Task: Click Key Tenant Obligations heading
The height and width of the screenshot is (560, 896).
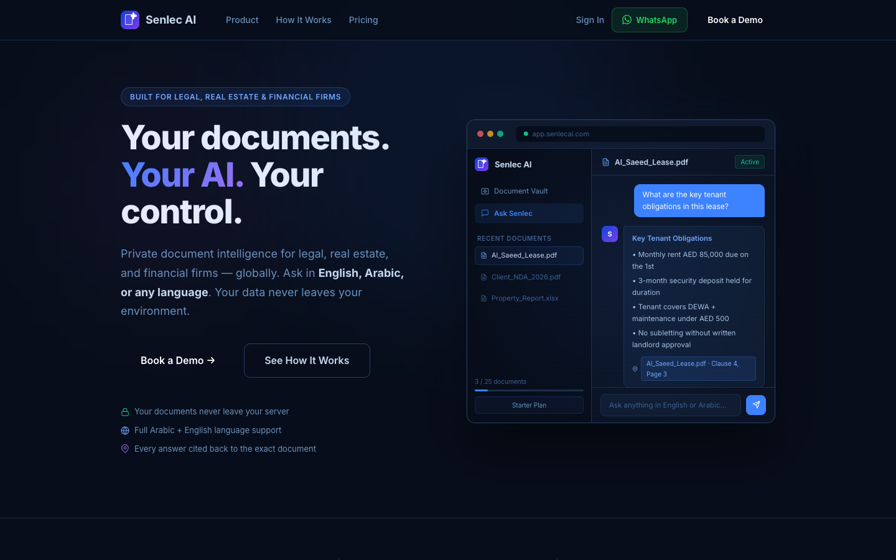Action: tap(672, 238)
